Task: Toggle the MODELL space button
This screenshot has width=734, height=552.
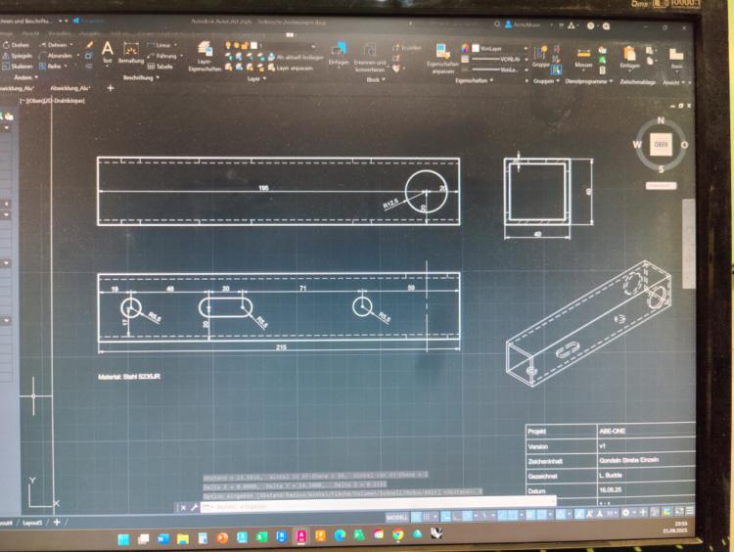Action: click(x=397, y=516)
